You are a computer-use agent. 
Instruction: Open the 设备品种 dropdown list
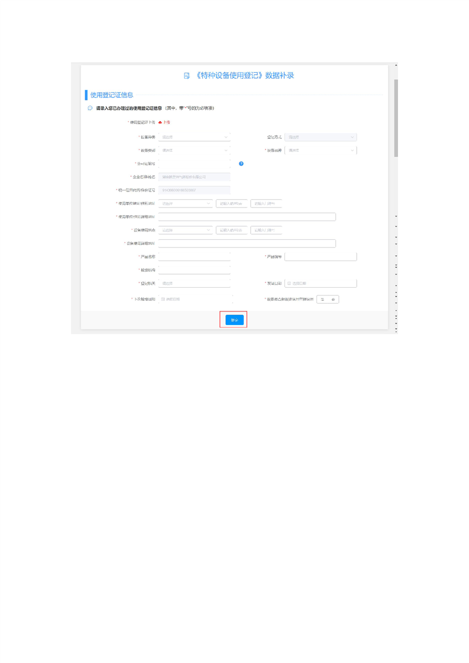(321, 151)
